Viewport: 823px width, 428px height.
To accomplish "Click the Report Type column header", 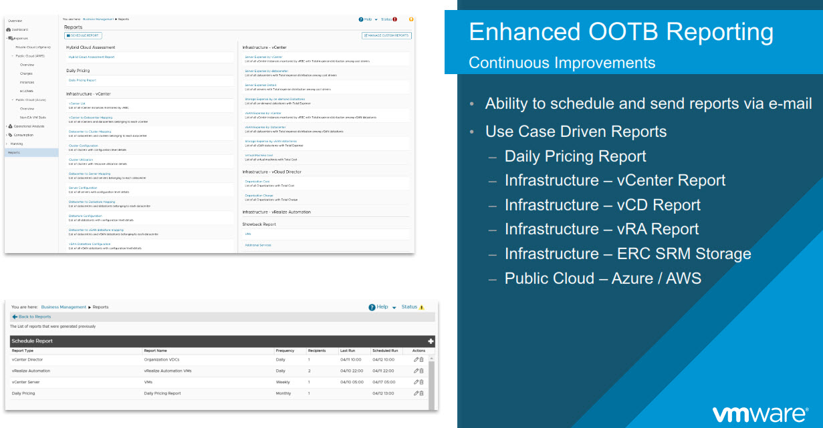I will [22, 351].
